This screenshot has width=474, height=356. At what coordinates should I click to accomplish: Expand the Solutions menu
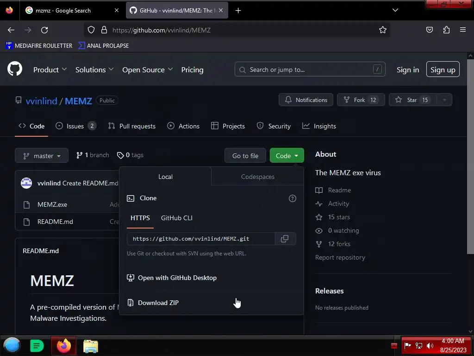pyautogui.click(x=94, y=70)
